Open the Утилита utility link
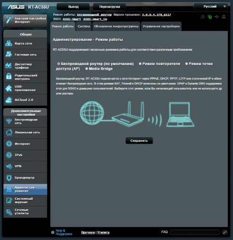Image resolution: width=233 pixels, height=240 pixels. (x=103, y=232)
